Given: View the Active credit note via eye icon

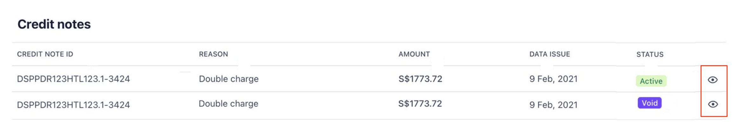Looking at the screenshot, I should tap(712, 80).
